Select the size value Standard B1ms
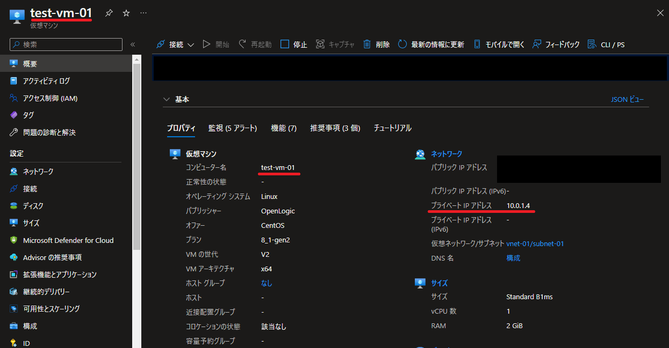 pyautogui.click(x=529, y=297)
